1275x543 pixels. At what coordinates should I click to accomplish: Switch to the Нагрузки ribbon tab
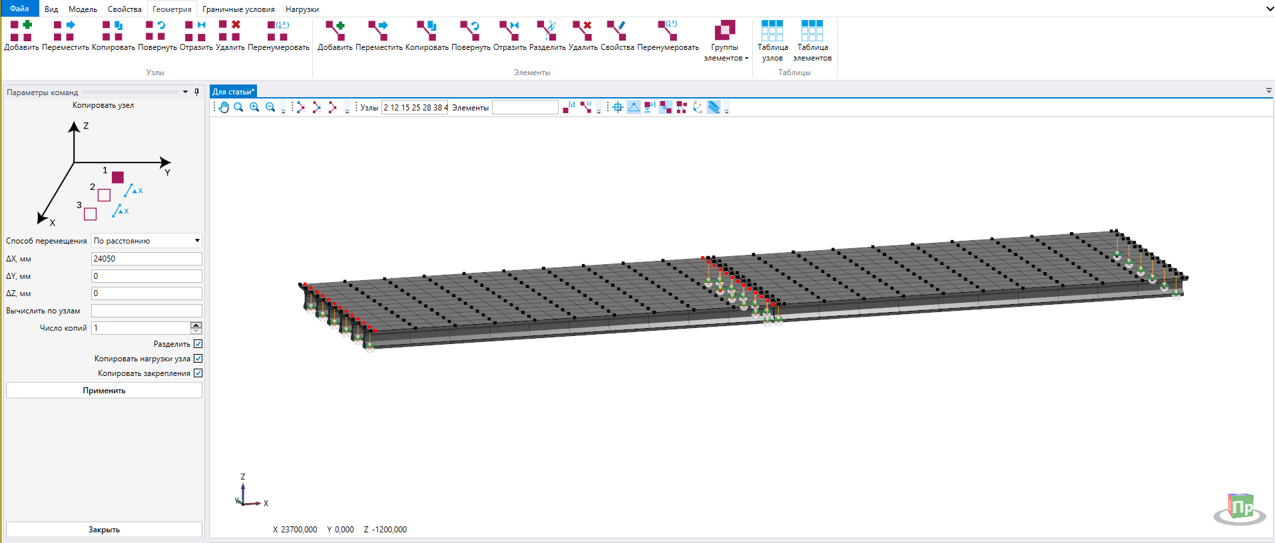click(302, 9)
